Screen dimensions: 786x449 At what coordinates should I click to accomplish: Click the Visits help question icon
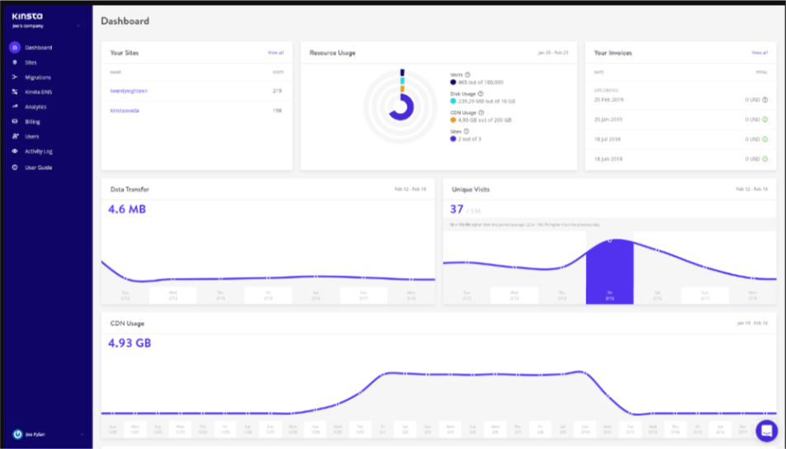coord(467,74)
